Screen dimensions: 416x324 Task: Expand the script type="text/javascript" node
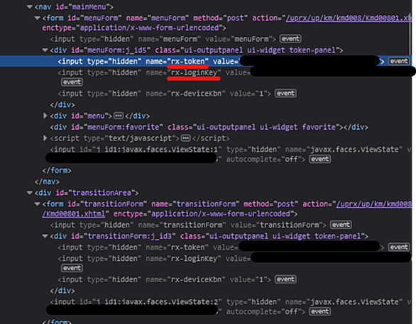click(x=45, y=138)
